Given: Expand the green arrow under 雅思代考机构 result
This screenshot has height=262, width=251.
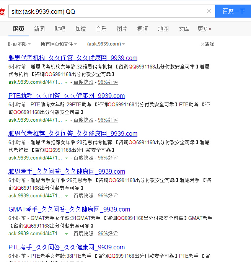Looking at the screenshot, I should pos(66,82).
